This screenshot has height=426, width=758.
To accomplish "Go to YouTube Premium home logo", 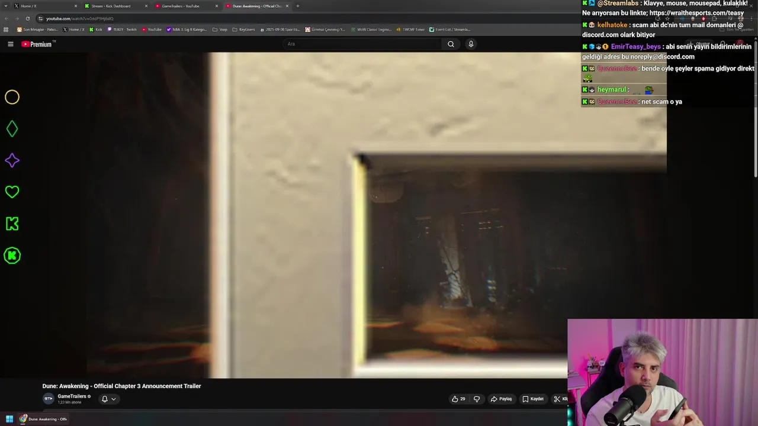I will pos(37,44).
